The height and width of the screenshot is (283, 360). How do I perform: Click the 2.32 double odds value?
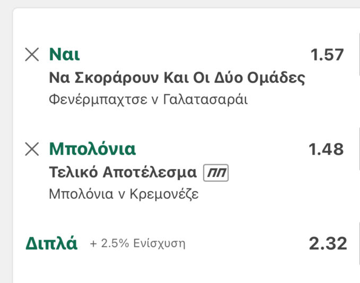click(328, 244)
